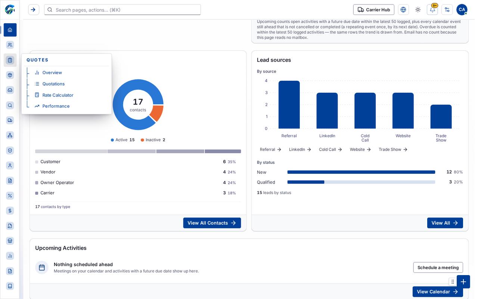Open the people (contacts) sidebar icon
This screenshot has width=478, height=299.
pyautogui.click(x=10, y=45)
